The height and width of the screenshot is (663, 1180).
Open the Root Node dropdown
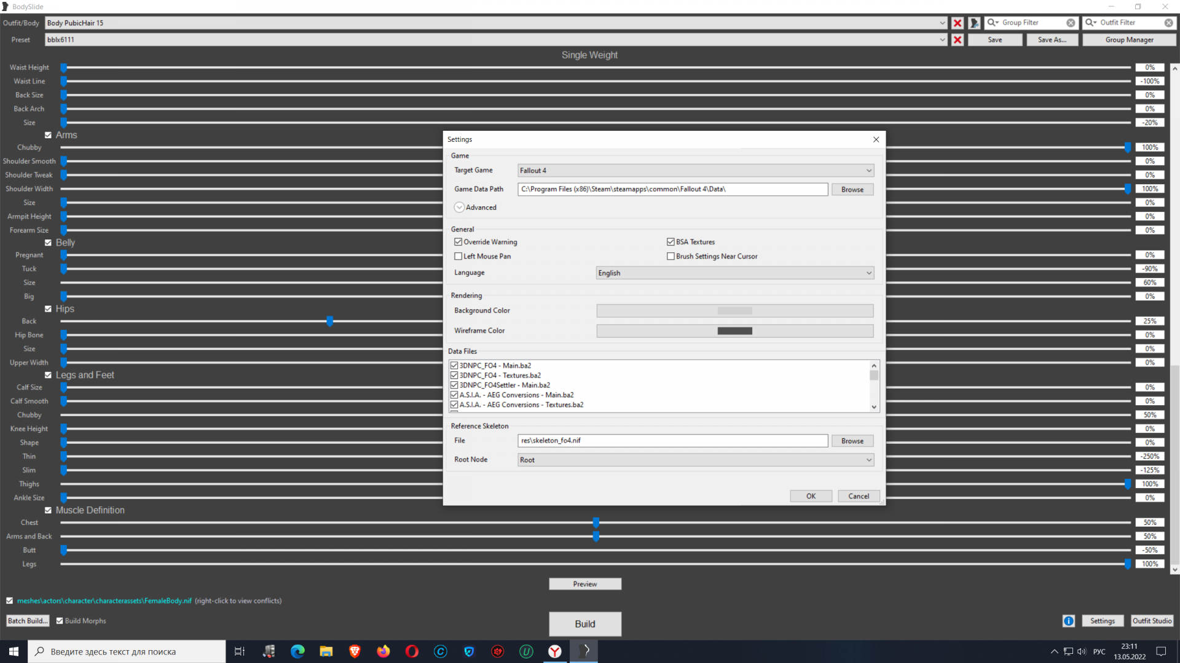point(695,460)
